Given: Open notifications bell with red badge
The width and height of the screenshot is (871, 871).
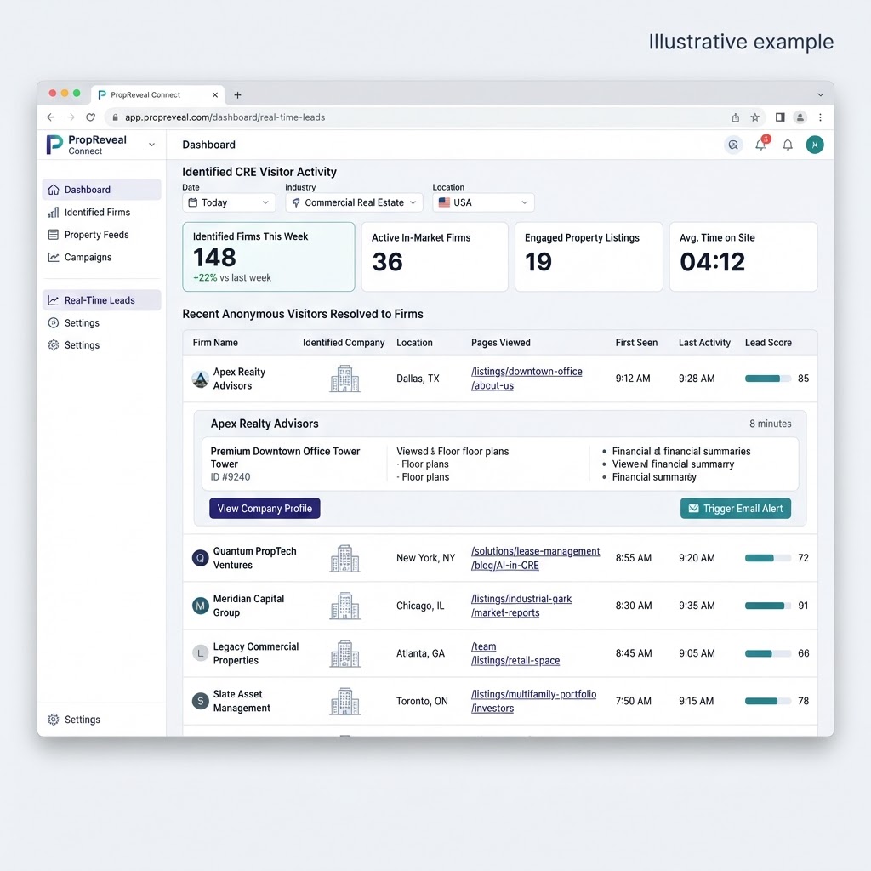Looking at the screenshot, I should click(x=761, y=144).
